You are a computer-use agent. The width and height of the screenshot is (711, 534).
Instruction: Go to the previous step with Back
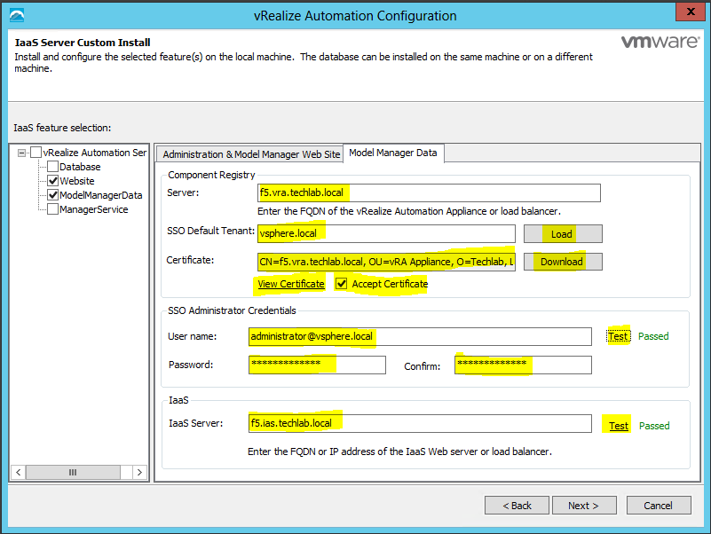(517, 506)
